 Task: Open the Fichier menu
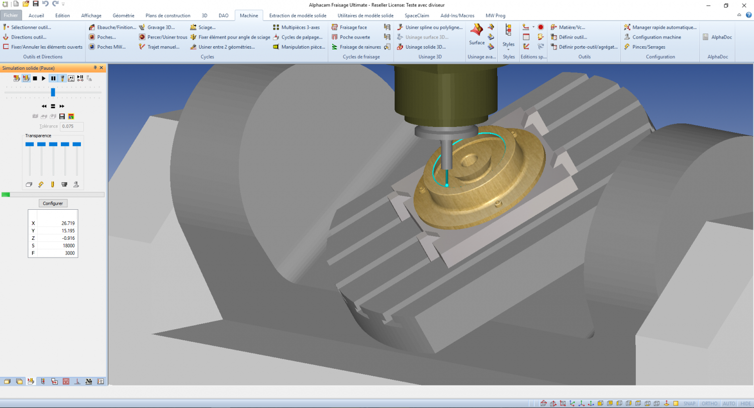(x=11, y=16)
